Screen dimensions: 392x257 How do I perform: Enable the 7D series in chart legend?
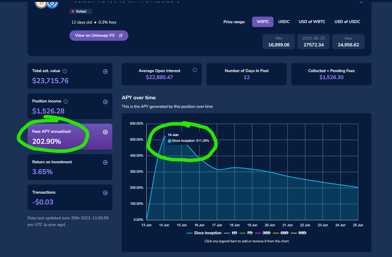(x=246, y=233)
